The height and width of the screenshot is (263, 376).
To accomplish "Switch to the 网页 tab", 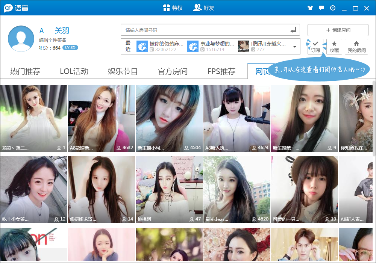I will point(261,71).
